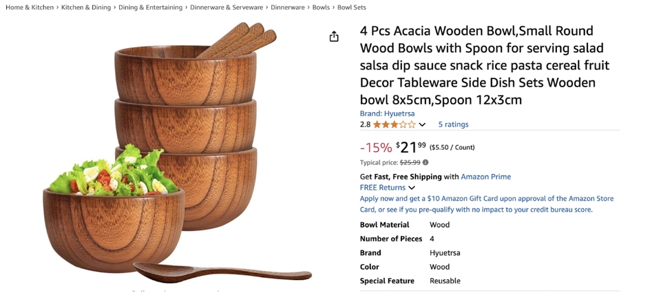Open the Amazon Prime link
Image resolution: width=661 pixels, height=293 pixels.
click(485, 177)
